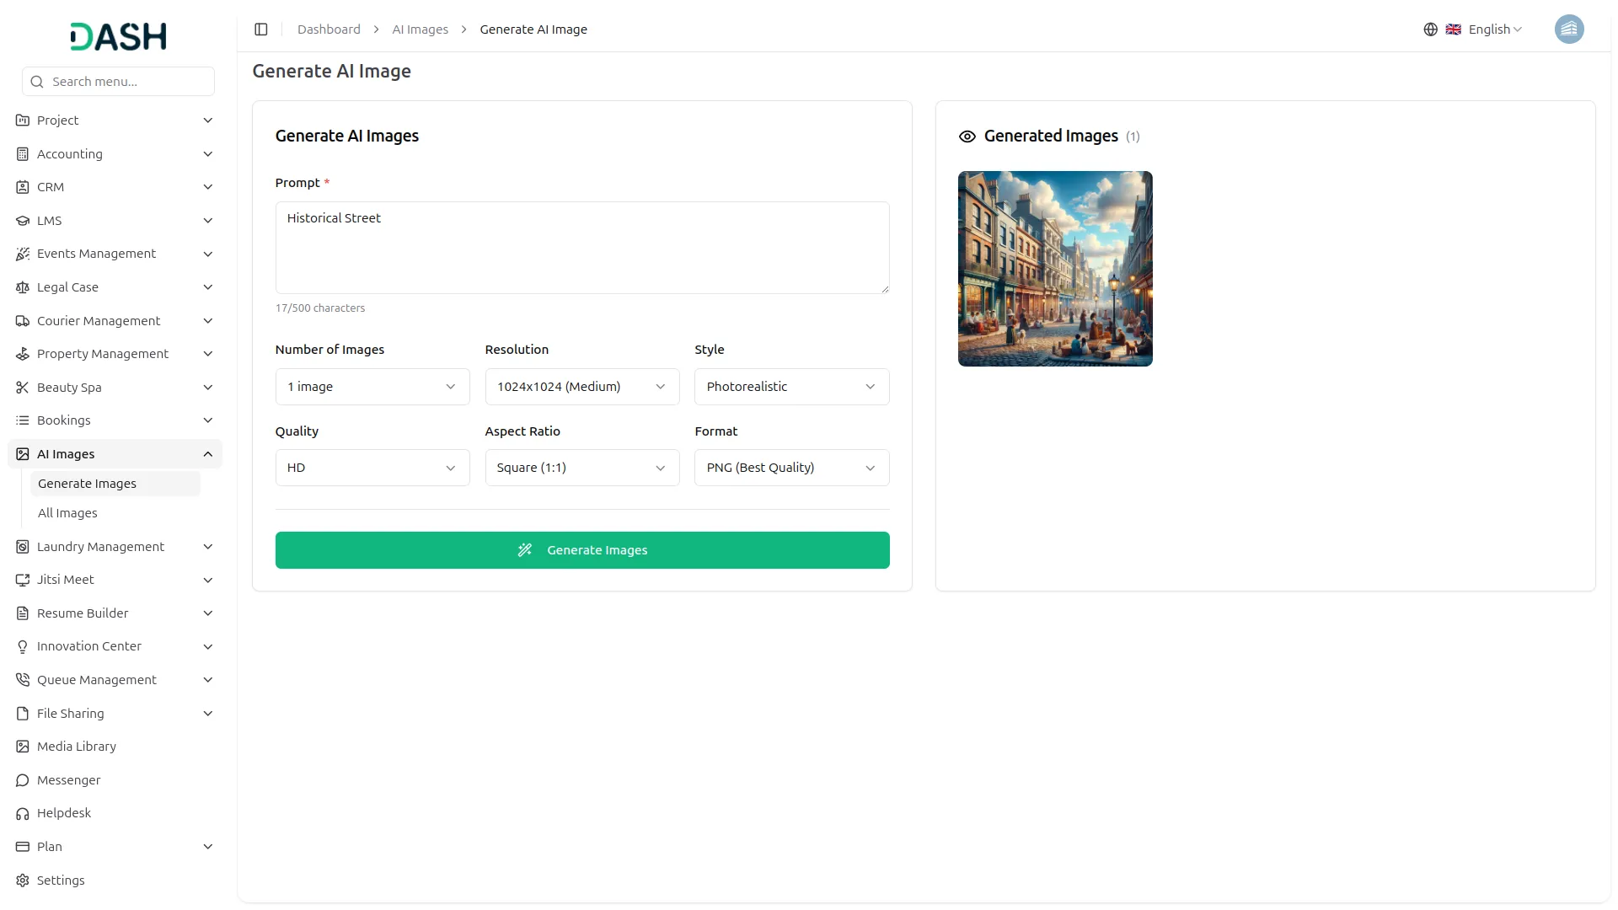Click inside the Prompt text field
The image size is (1618, 910).
[581, 247]
